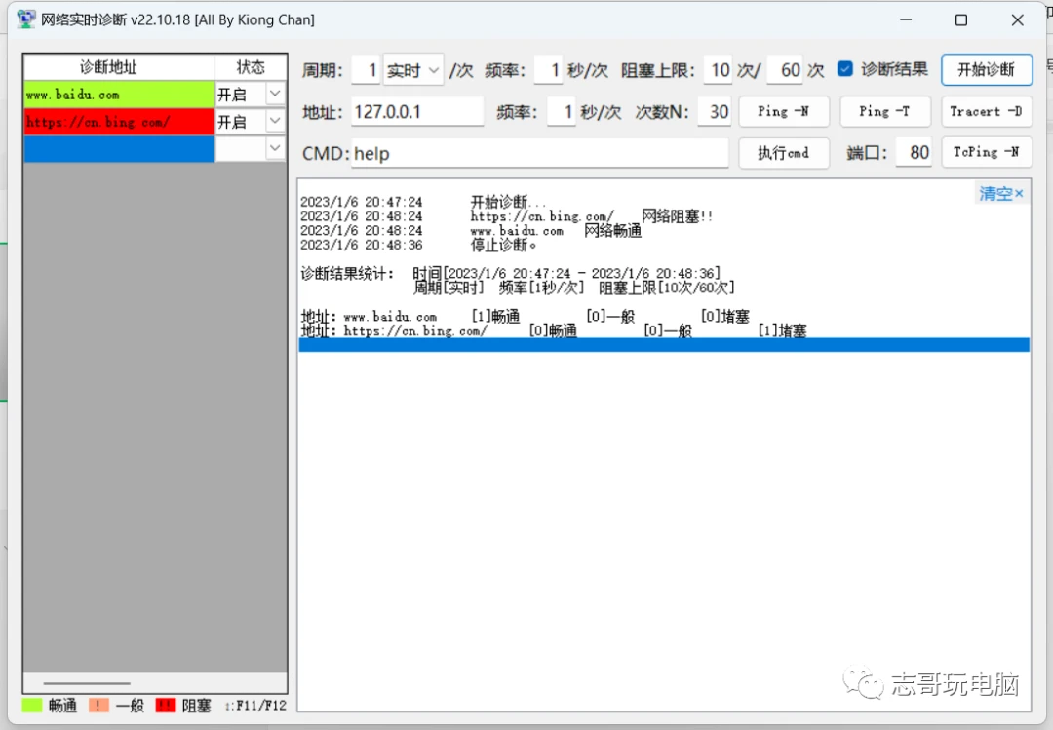Click the CMD input containing help
This screenshot has height=730, width=1053.
[538, 154]
